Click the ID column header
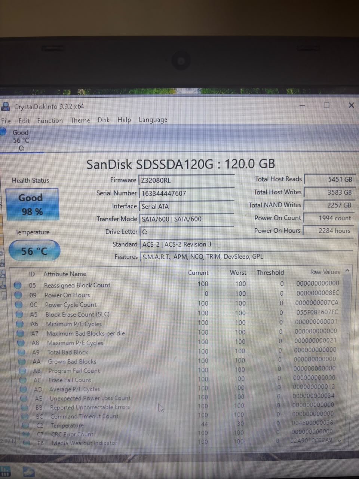 (x=32, y=274)
